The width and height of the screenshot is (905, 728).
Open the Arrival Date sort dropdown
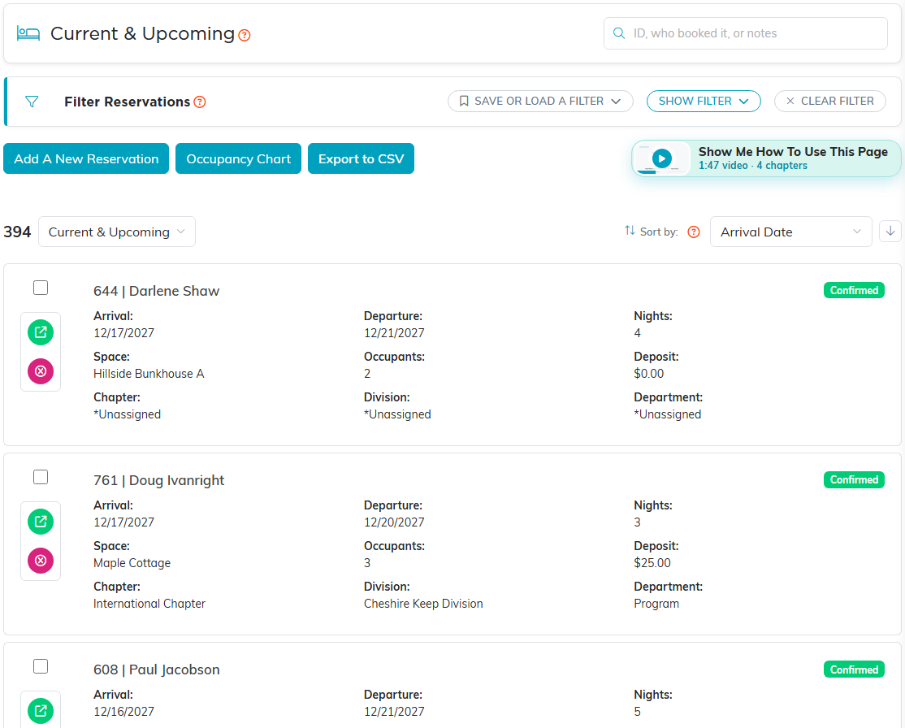coord(790,232)
